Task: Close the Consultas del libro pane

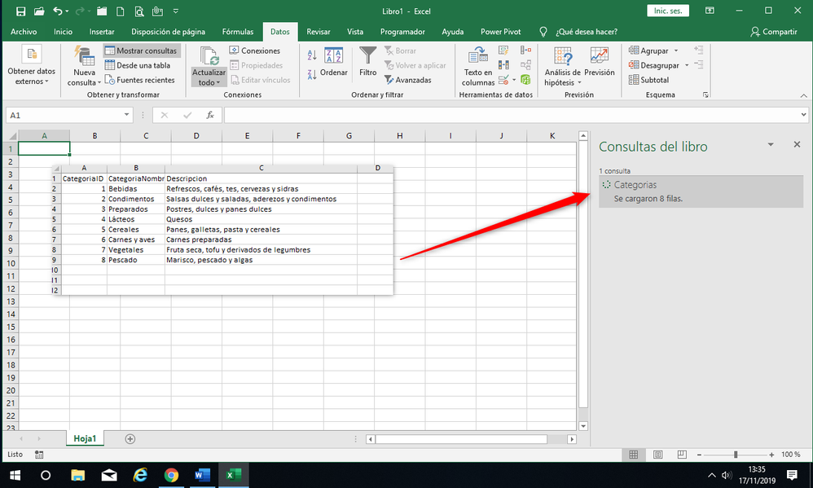Action: [797, 144]
